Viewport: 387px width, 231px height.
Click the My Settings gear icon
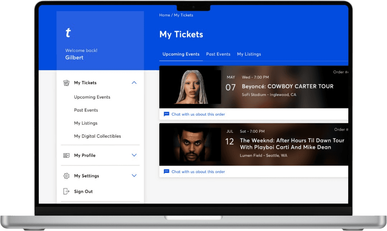click(x=66, y=176)
